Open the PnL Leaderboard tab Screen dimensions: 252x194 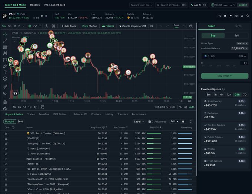pos(54,5)
